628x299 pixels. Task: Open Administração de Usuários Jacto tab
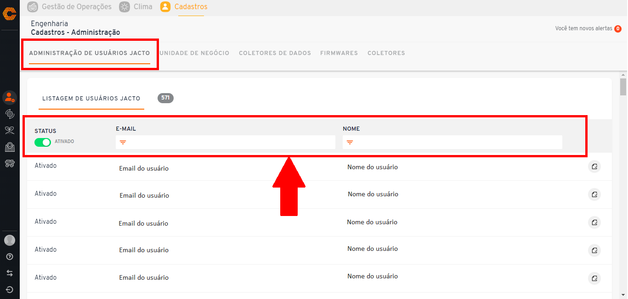click(x=90, y=53)
